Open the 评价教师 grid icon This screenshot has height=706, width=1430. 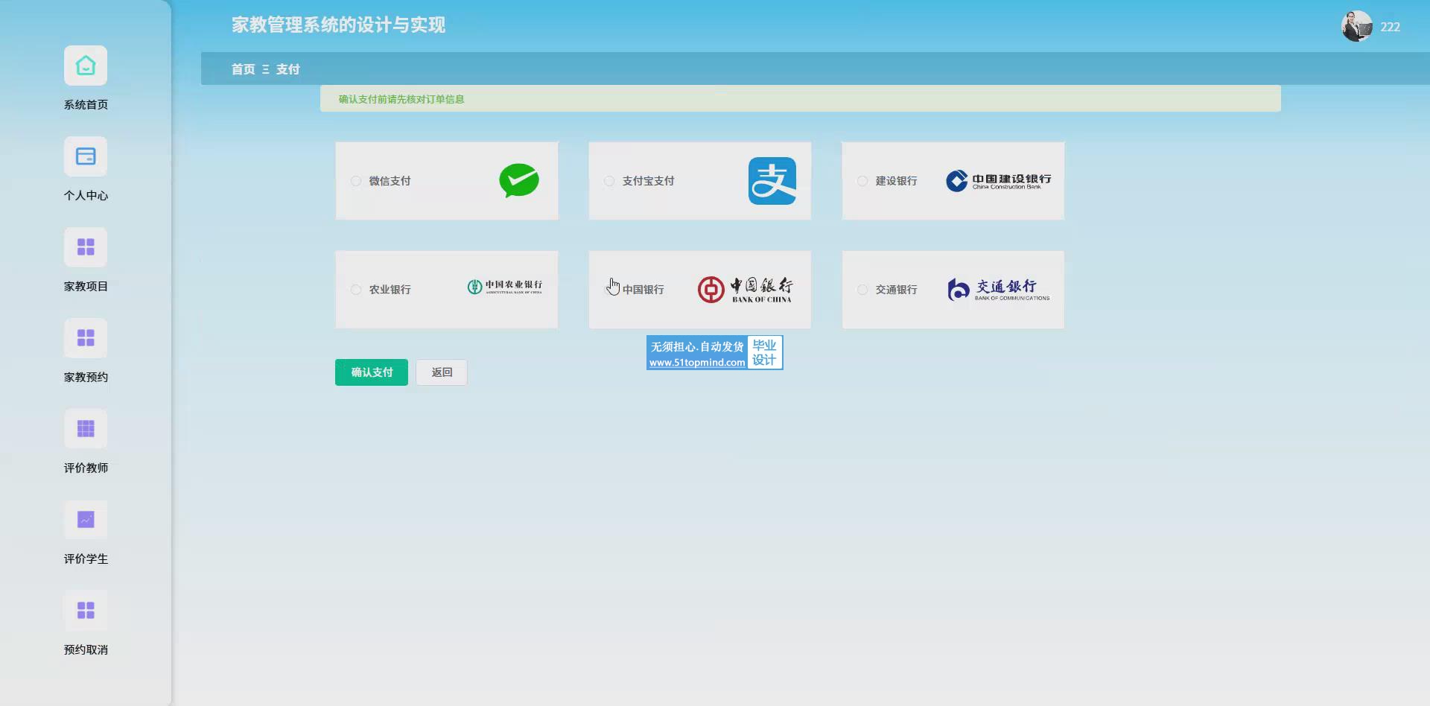click(x=86, y=429)
